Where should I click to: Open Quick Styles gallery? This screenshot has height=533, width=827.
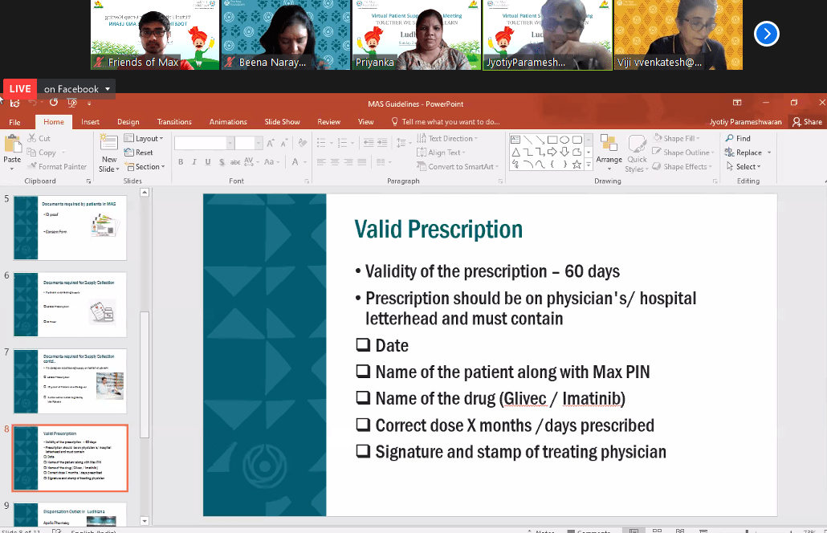(637, 153)
